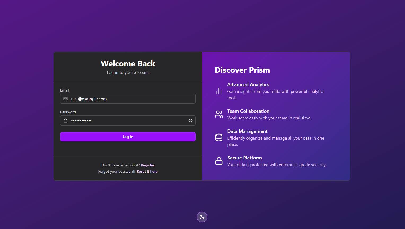405x229 pixels.
Task: Click the Team Collaboration people icon
Action: 218,114
